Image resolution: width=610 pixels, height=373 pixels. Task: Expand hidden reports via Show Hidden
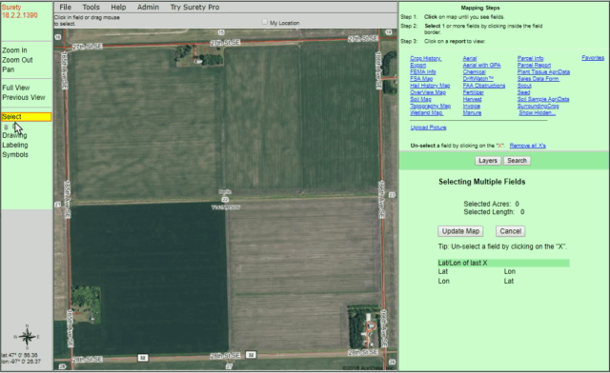[x=537, y=112]
